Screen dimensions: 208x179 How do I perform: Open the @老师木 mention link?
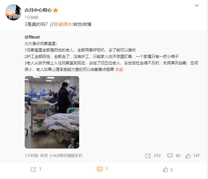tap(63, 24)
